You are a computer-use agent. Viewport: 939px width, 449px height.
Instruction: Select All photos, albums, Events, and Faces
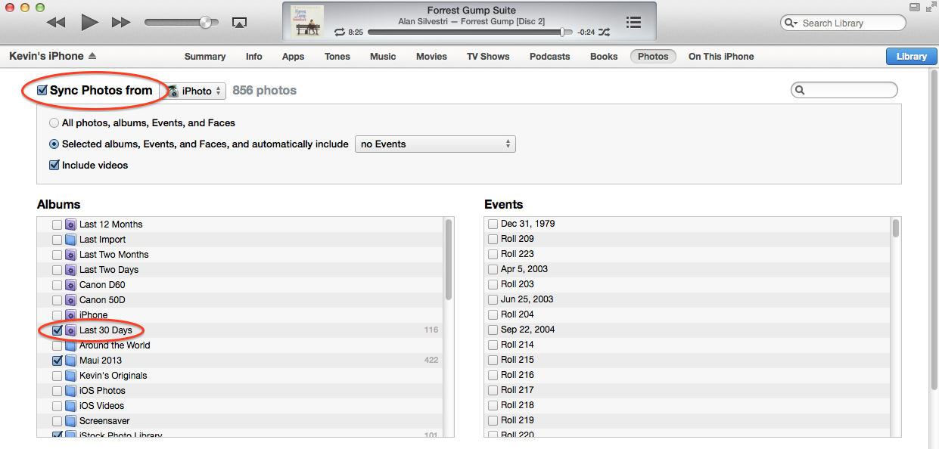(x=54, y=122)
